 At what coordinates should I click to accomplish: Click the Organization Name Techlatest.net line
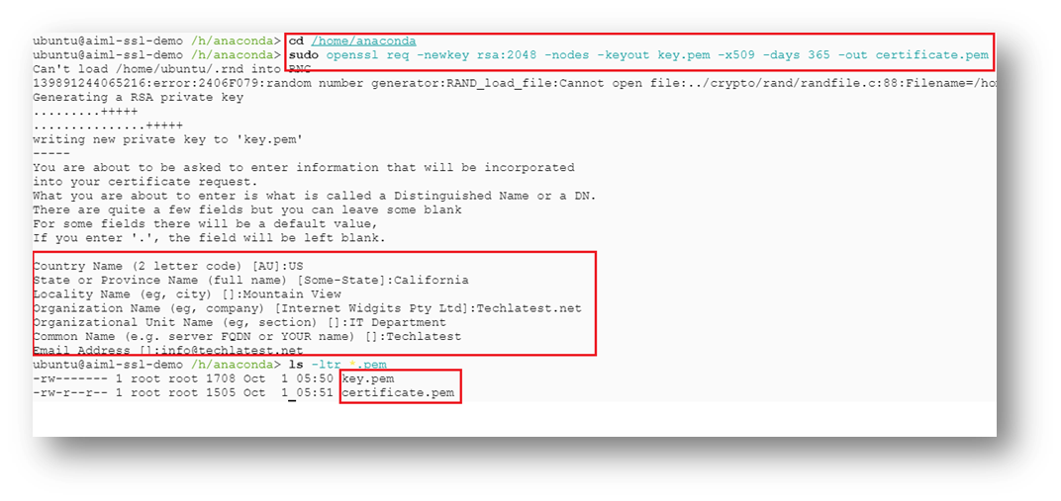(307, 308)
